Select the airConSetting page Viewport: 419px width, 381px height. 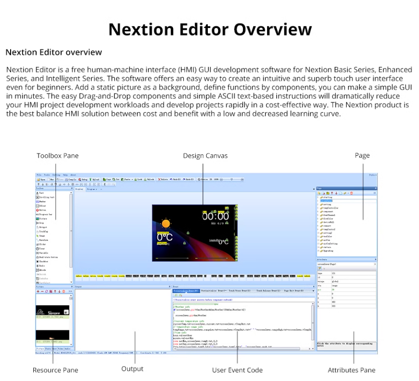click(x=330, y=244)
